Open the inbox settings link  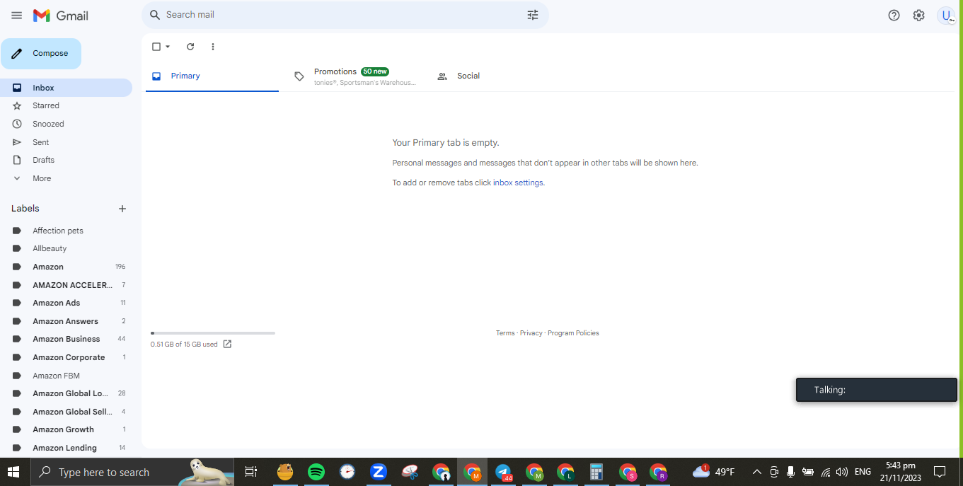coord(518,183)
